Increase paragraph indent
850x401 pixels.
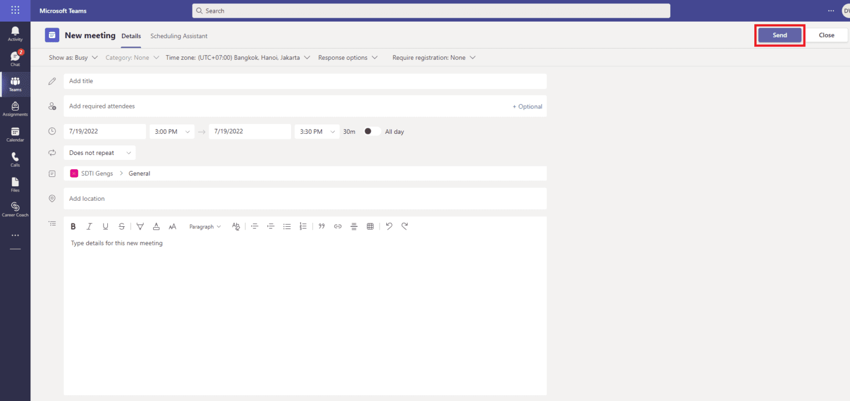coord(271,226)
